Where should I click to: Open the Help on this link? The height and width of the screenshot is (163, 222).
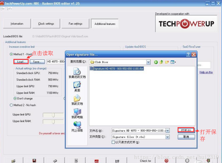pos(206,72)
